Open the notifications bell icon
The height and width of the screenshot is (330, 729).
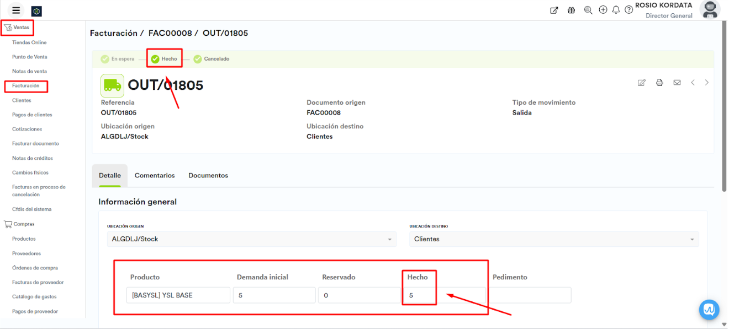pos(616,10)
